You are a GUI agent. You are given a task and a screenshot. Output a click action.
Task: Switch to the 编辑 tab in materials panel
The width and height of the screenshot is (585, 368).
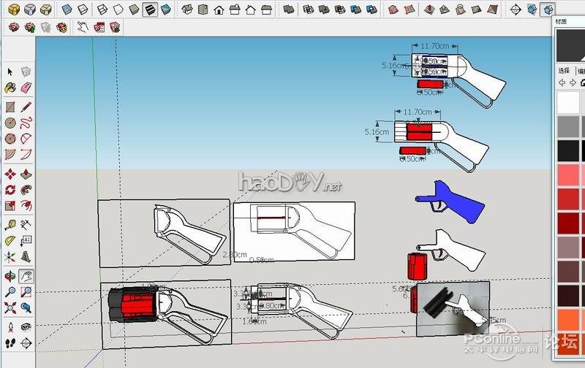click(x=581, y=71)
